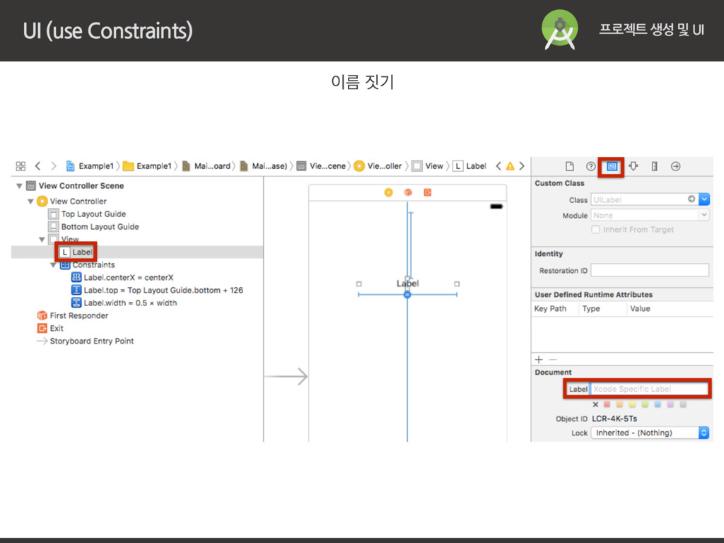The width and height of the screenshot is (724, 543).
Task: Collapse the Constraints disclosure triangle
Action: pos(53,265)
